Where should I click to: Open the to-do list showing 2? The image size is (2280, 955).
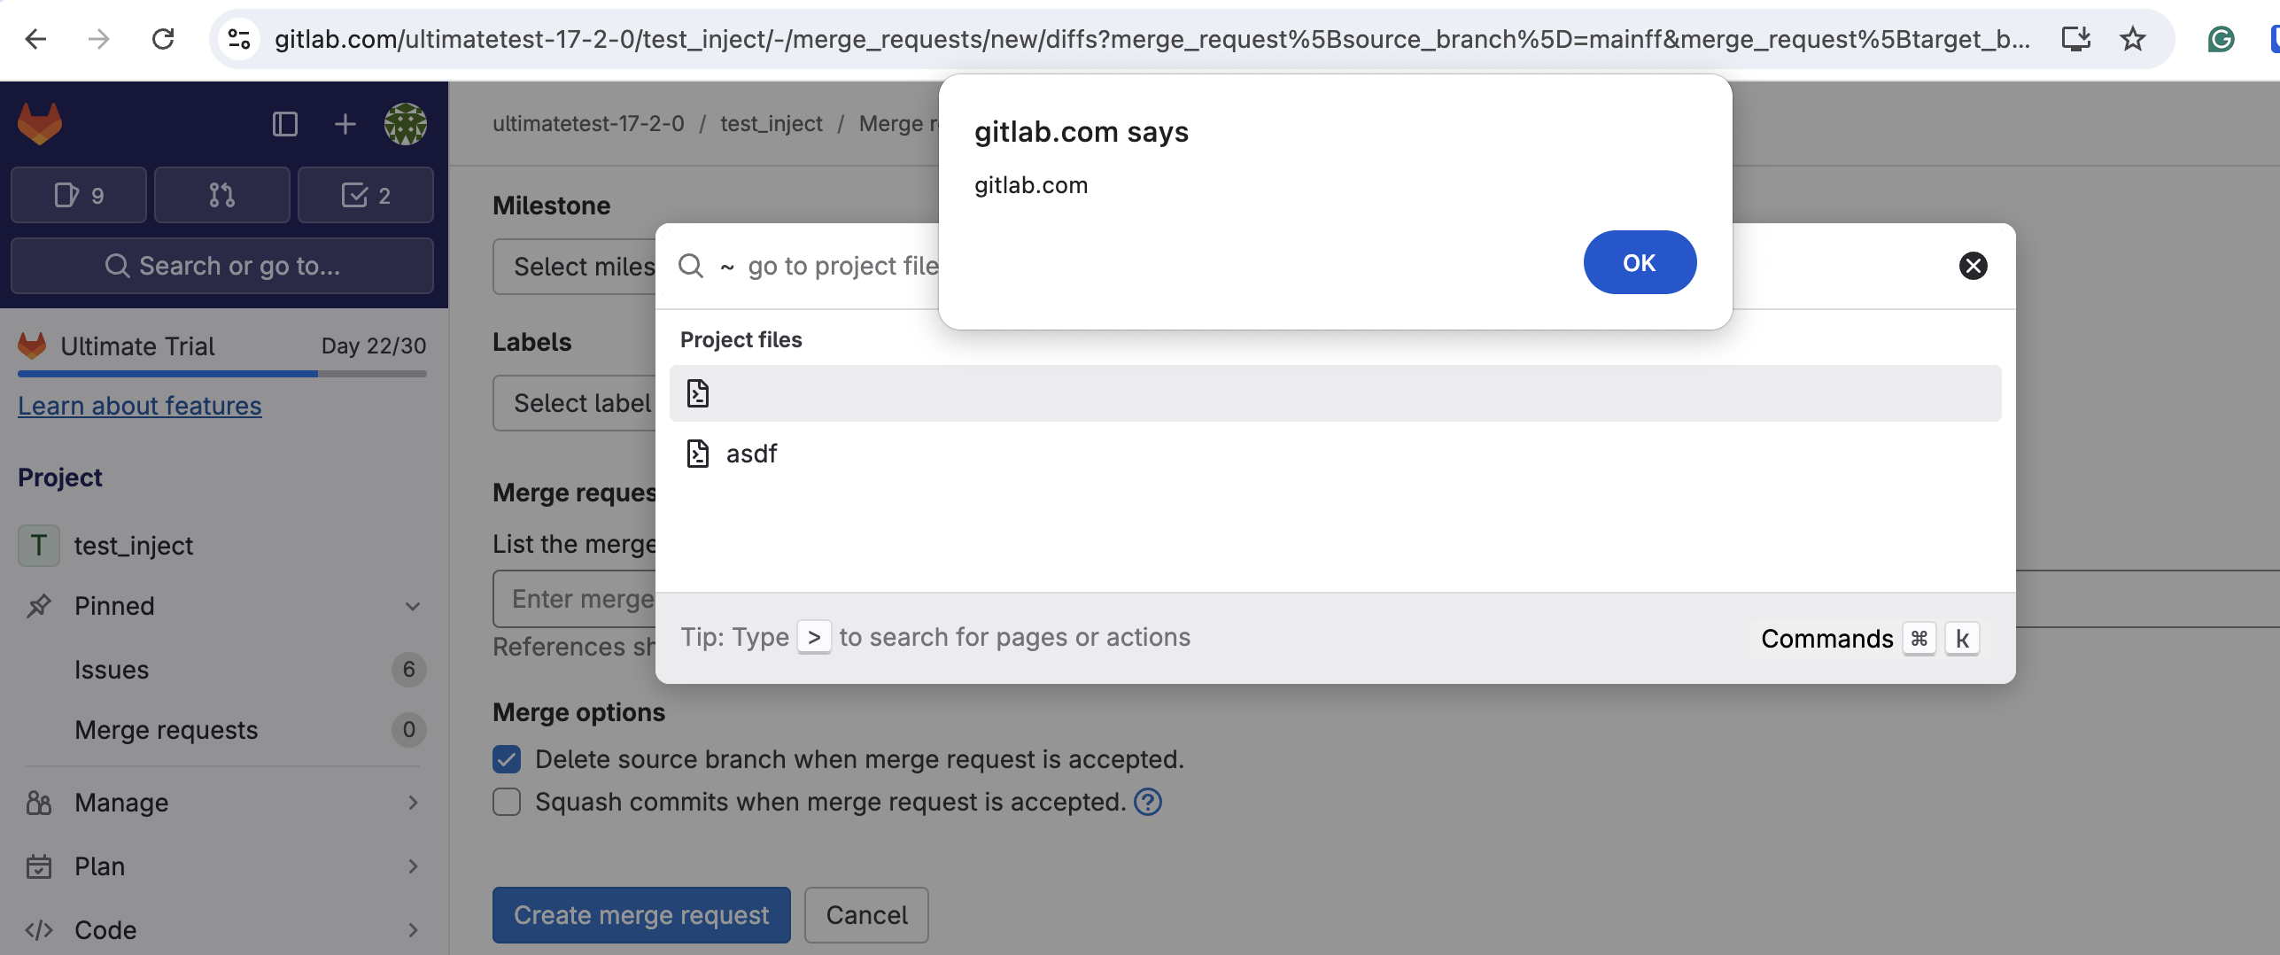coord(365,195)
